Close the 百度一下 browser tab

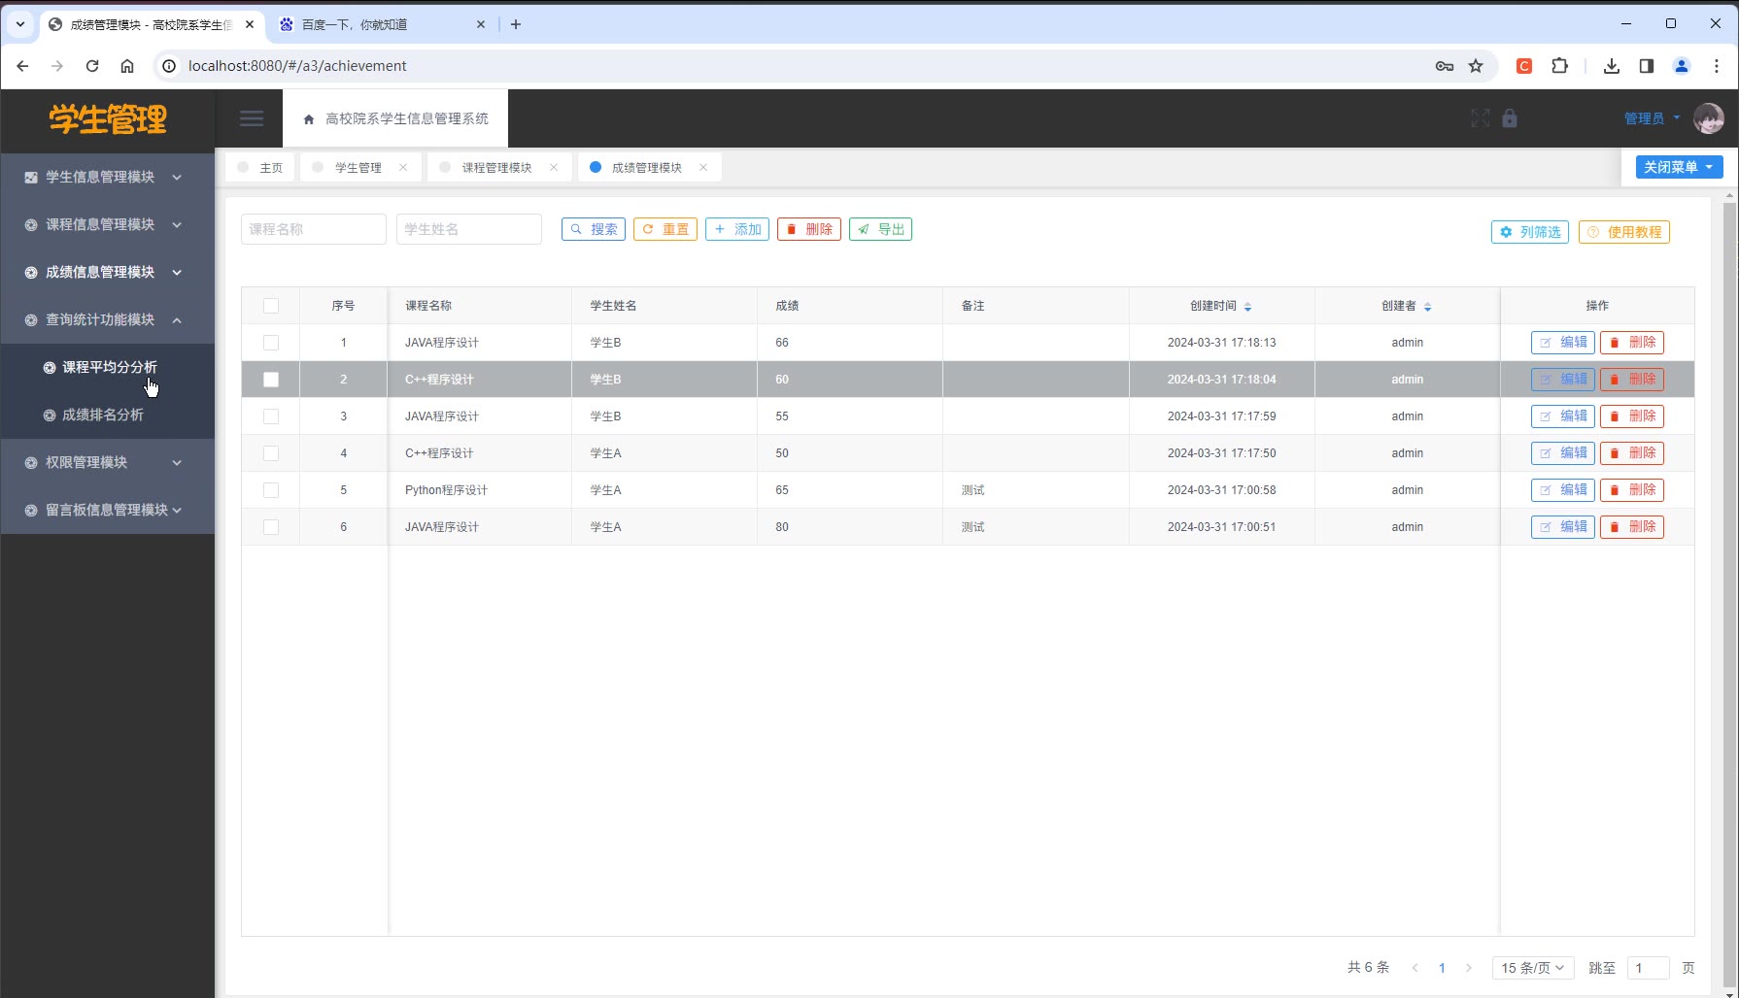point(481,24)
